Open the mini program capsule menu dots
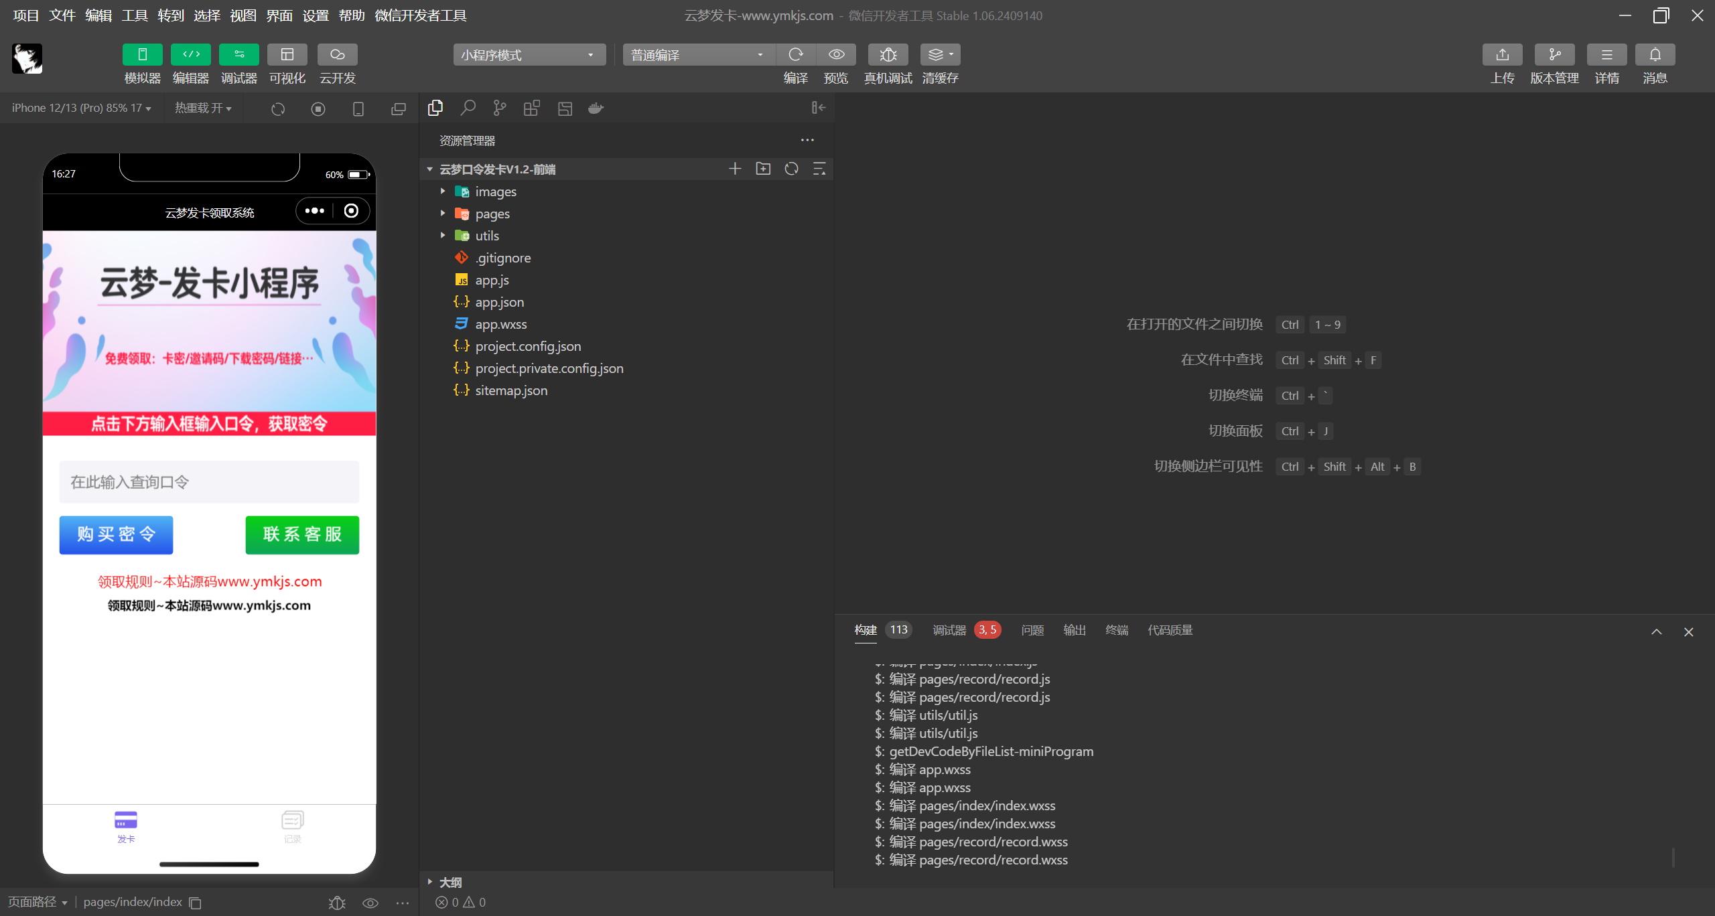Screen dimensions: 1715x916 [314, 211]
